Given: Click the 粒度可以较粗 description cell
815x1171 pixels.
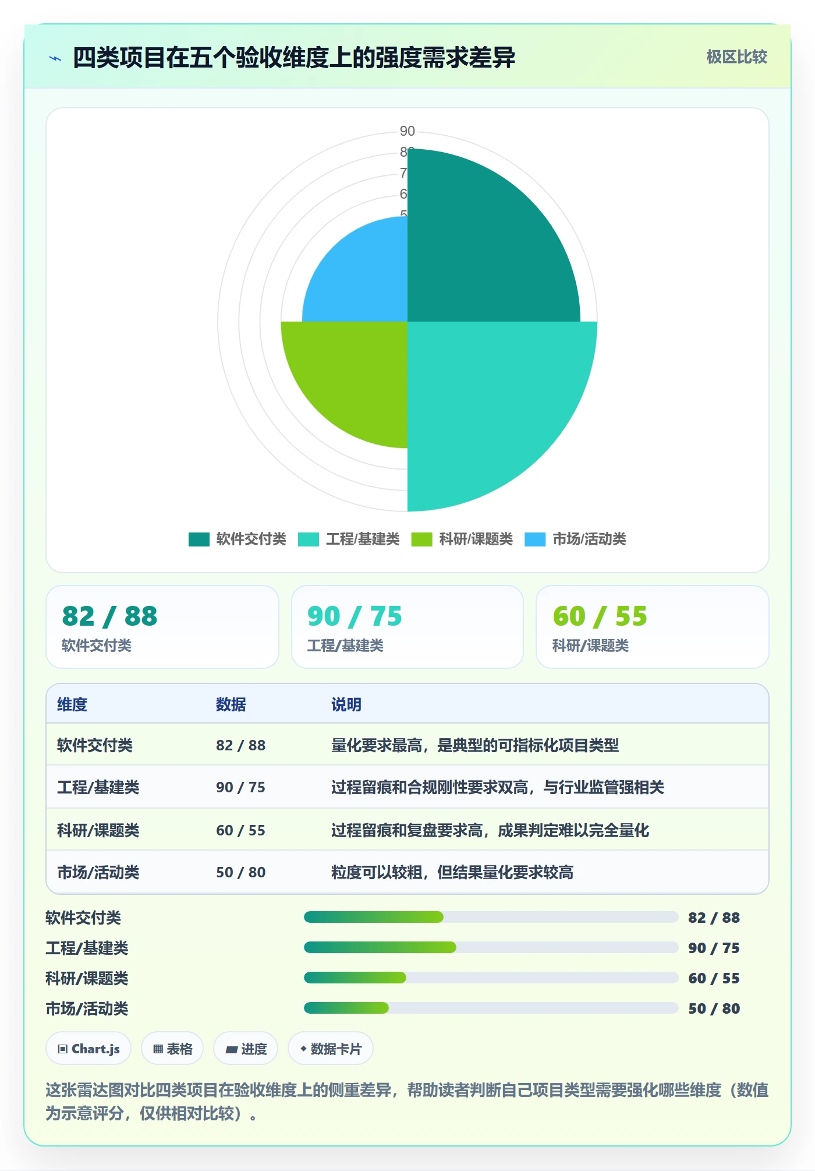Looking at the screenshot, I should pyautogui.click(x=452, y=872).
